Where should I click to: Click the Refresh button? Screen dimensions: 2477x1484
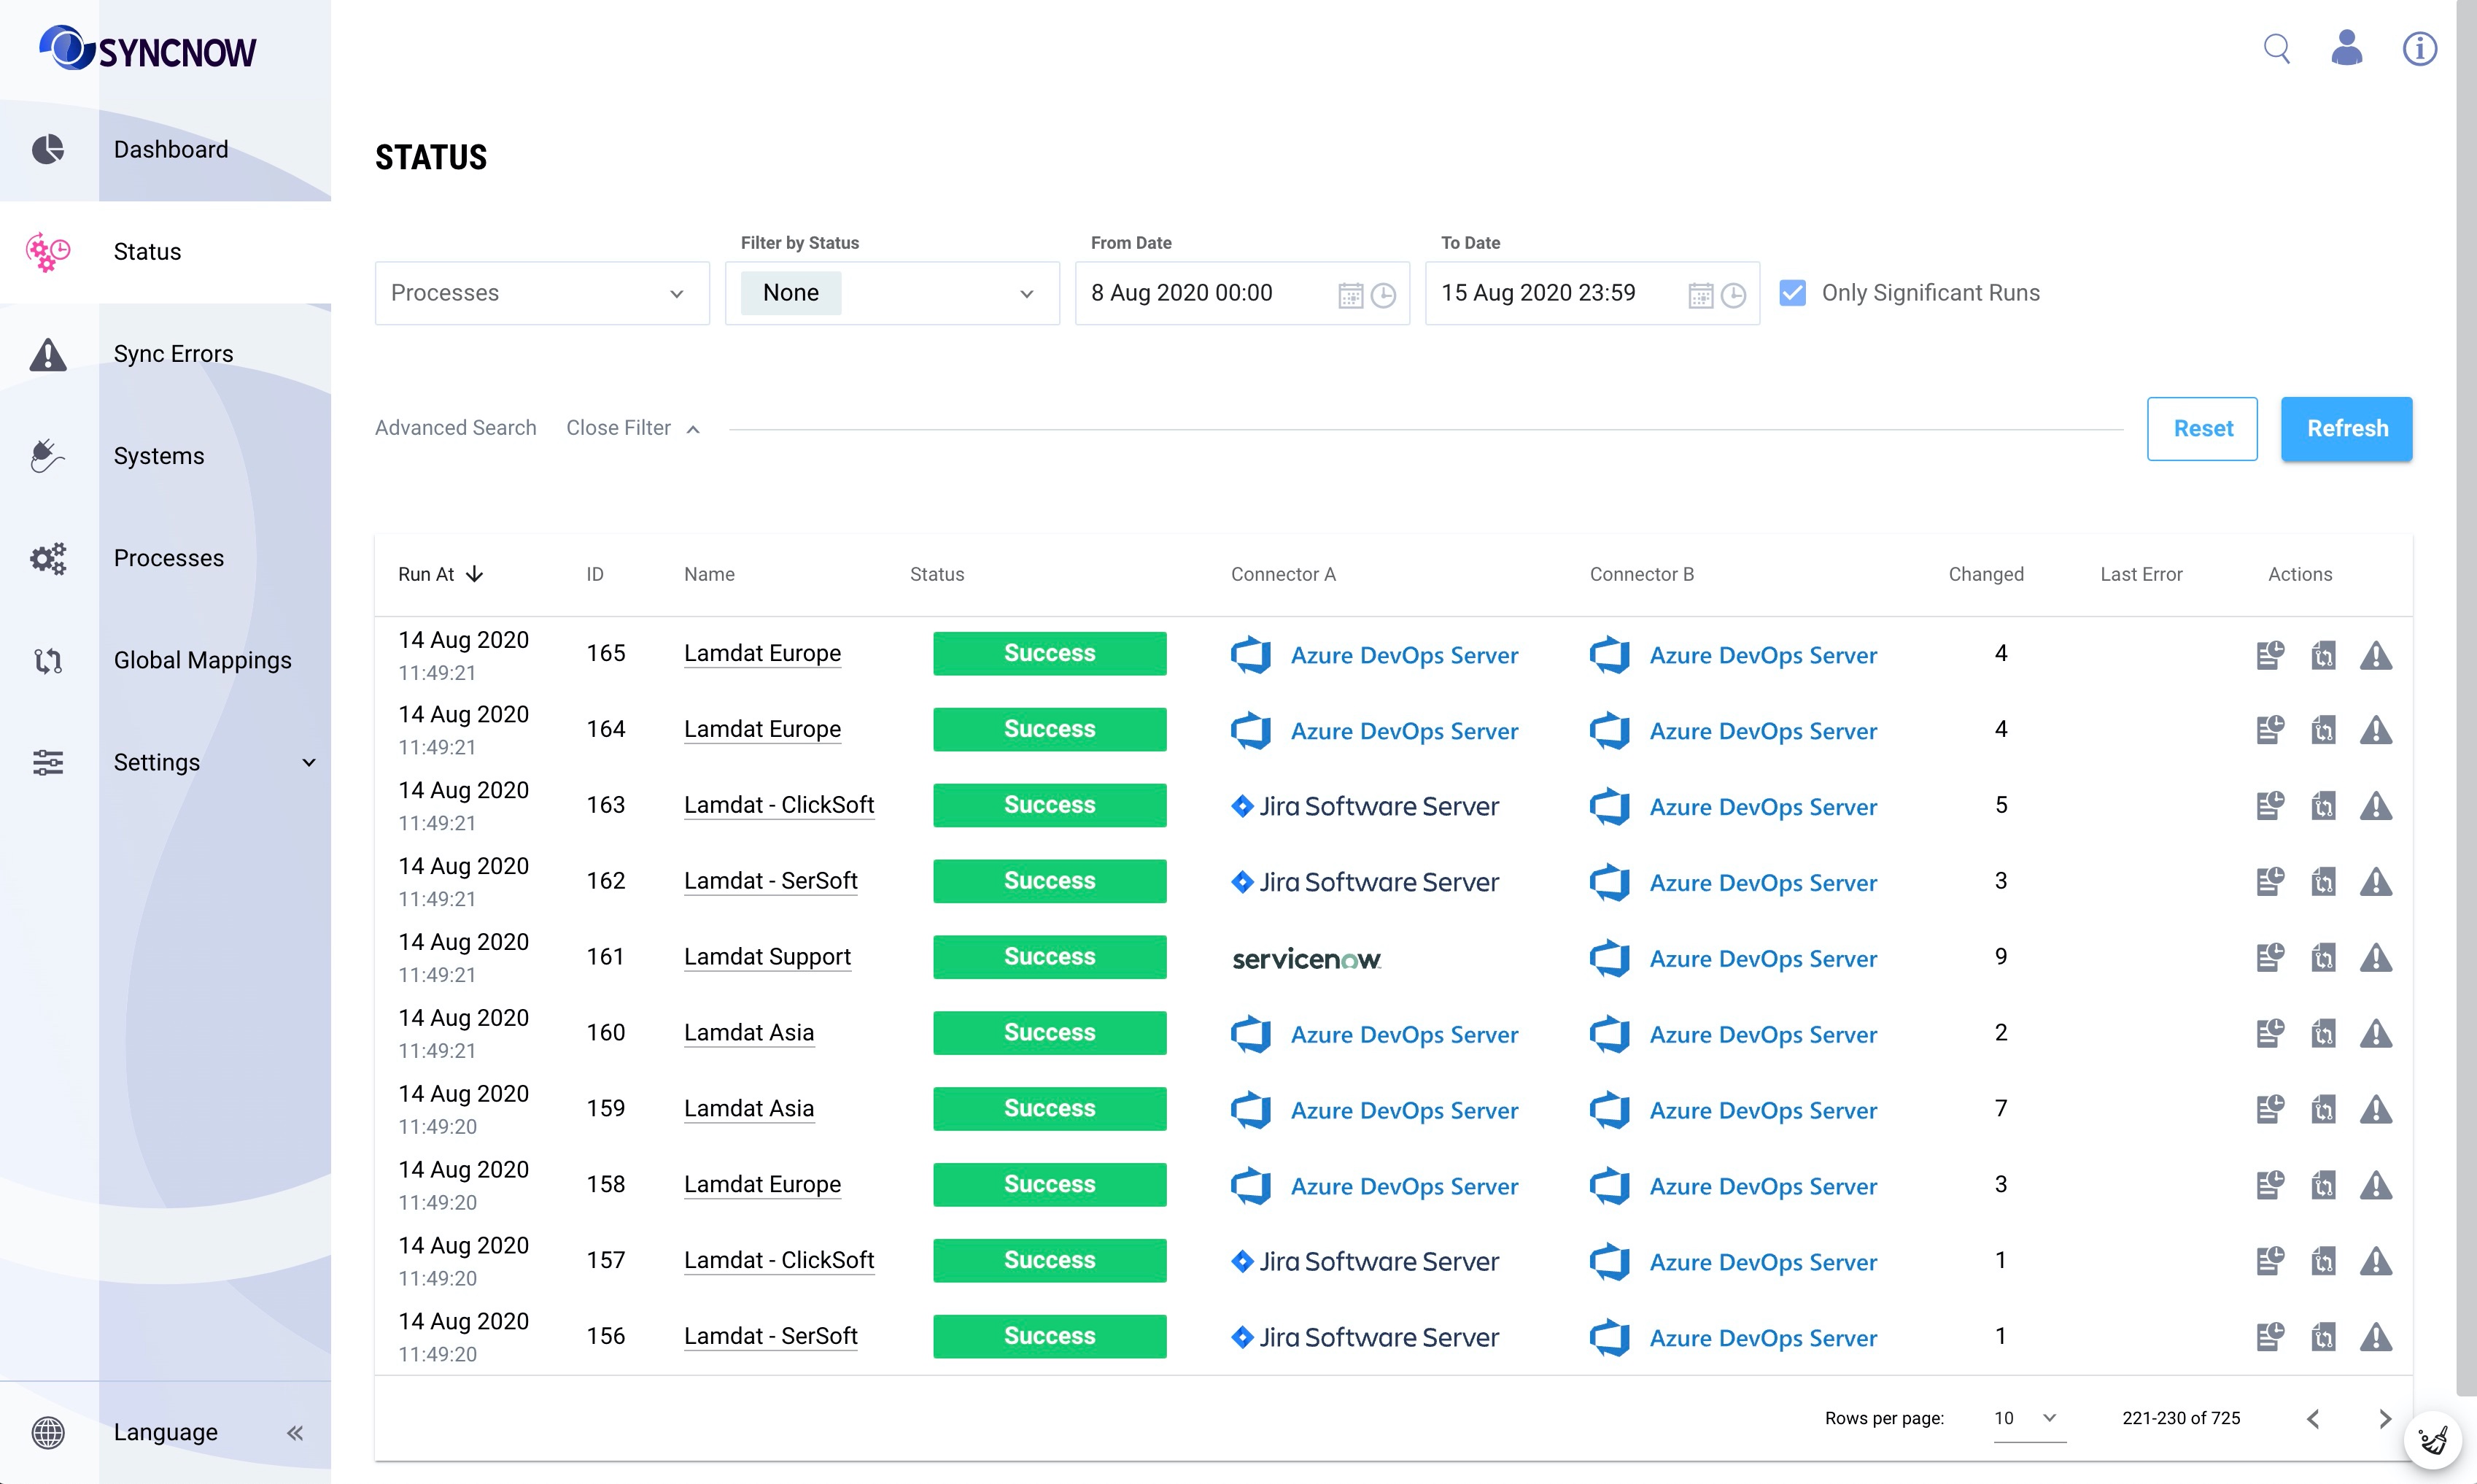click(2348, 429)
